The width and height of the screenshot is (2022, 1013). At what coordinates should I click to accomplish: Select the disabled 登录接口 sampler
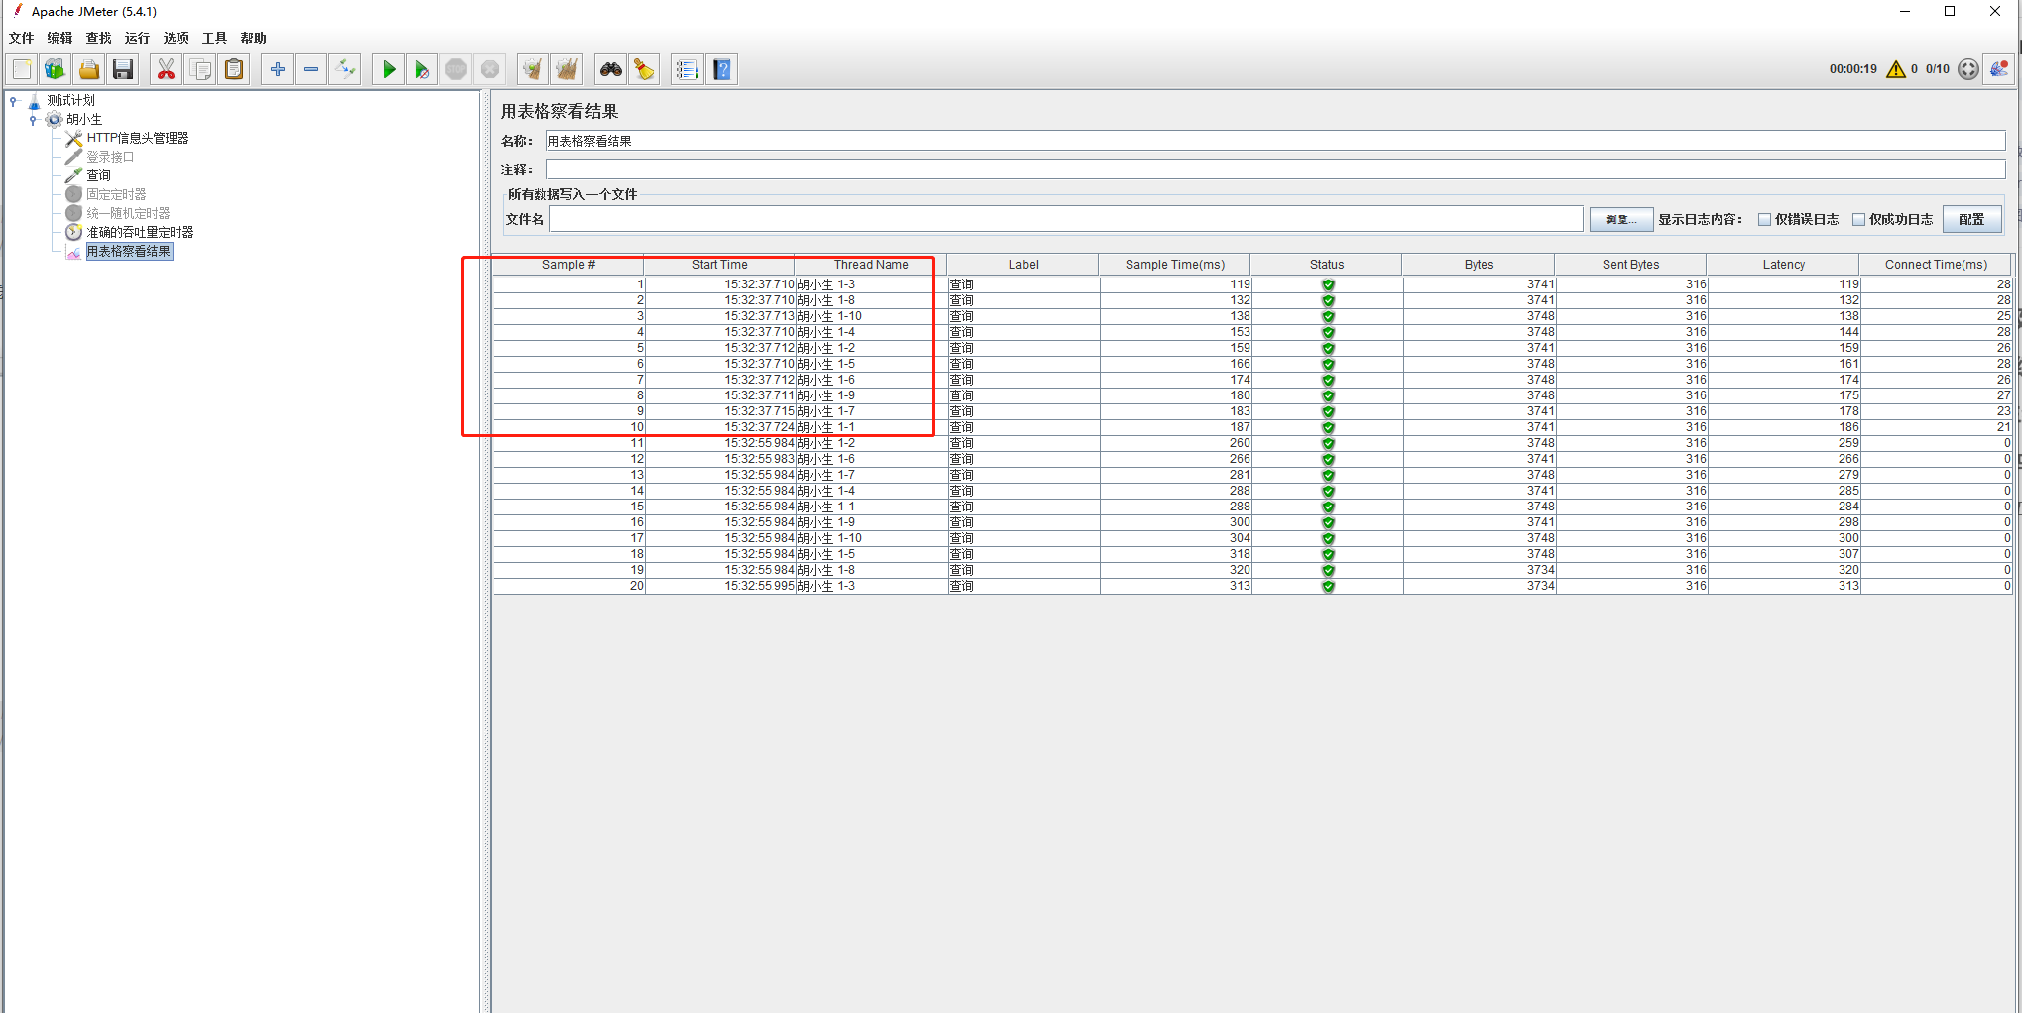point(110,157)
